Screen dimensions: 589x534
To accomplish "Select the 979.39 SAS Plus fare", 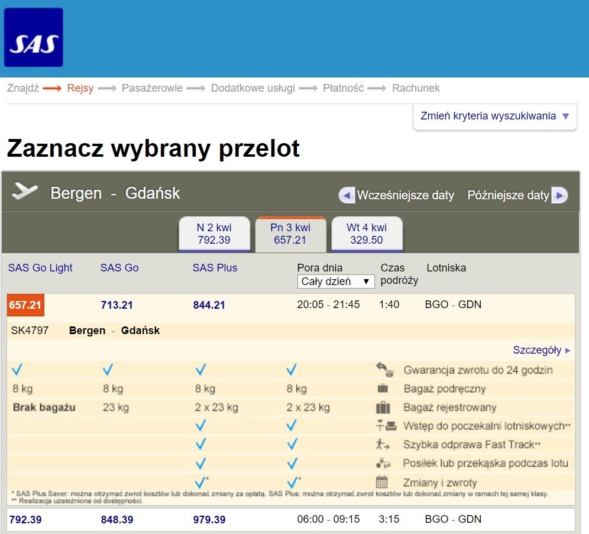I will coord(209,520).
